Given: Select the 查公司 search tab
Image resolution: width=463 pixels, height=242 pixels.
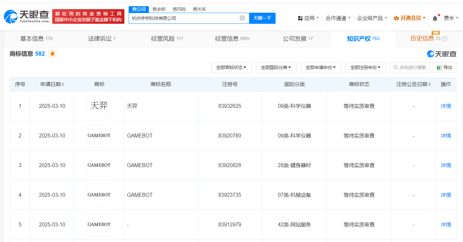Looking at the screenshot, I should (x=139, y=9).
